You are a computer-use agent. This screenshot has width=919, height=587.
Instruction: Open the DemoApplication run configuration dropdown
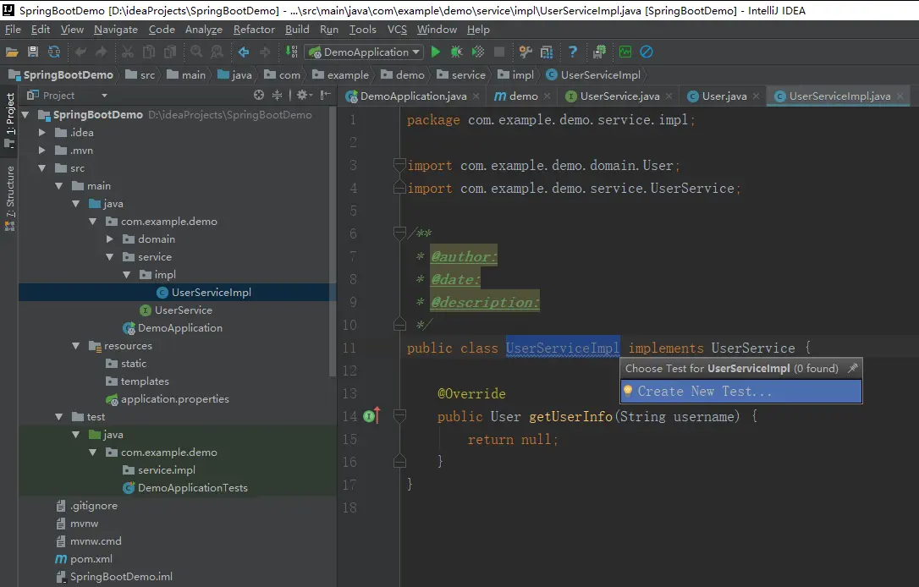click(x=364, y=52)
